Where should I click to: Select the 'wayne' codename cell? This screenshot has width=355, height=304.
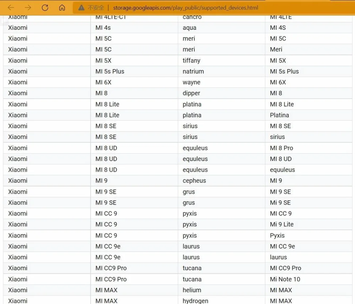(x=222, y=82)
